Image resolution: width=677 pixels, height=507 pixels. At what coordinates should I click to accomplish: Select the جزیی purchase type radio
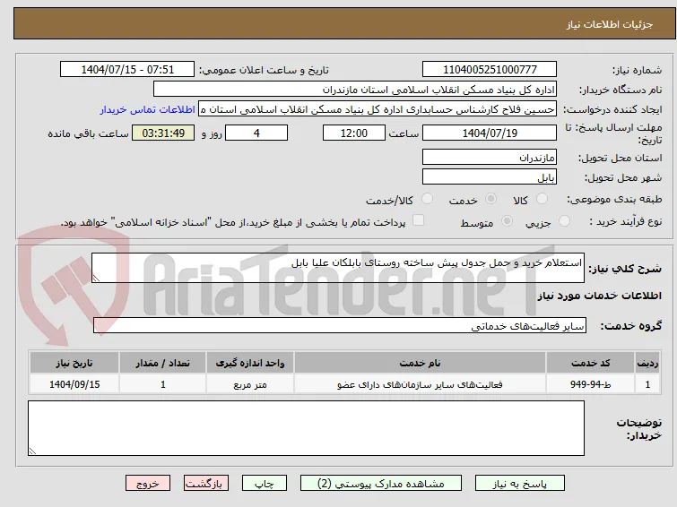[564, 221]
